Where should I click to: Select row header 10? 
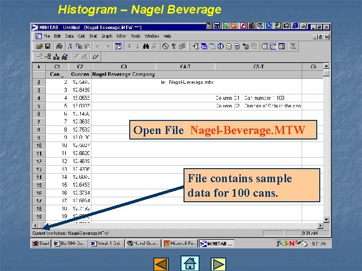tap(39, 146)
